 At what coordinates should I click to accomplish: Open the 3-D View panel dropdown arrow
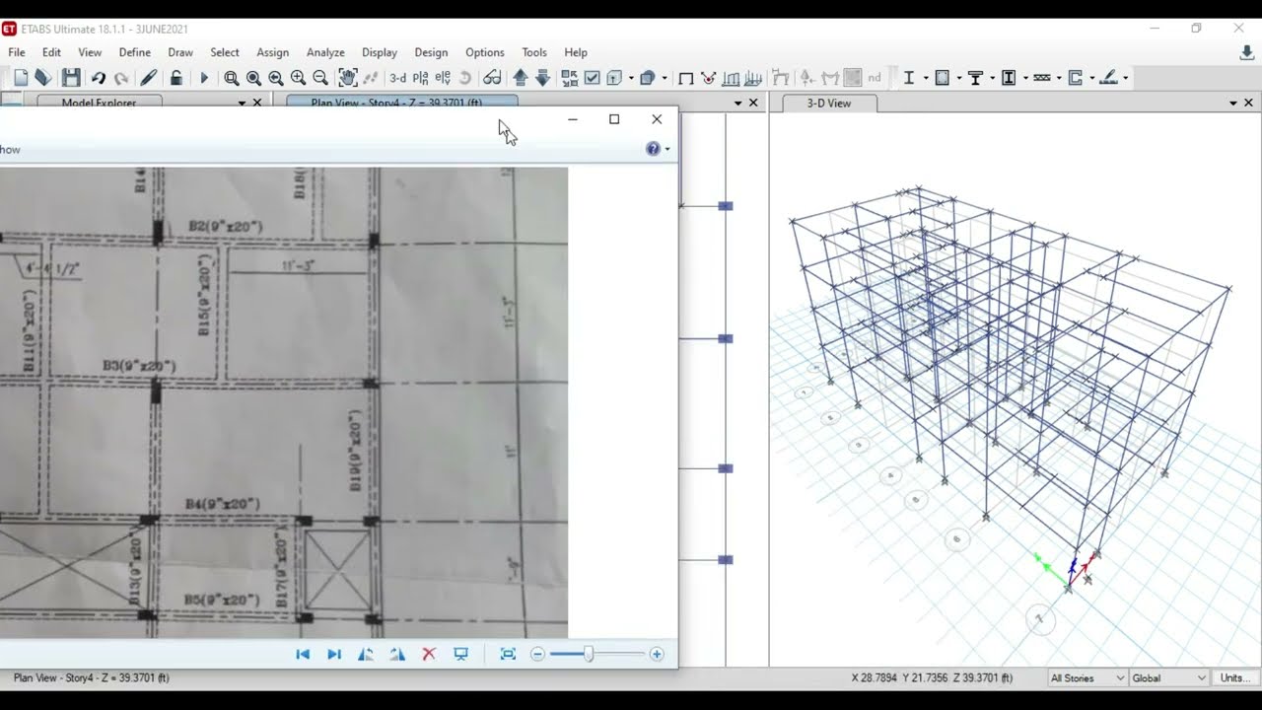1232,103
